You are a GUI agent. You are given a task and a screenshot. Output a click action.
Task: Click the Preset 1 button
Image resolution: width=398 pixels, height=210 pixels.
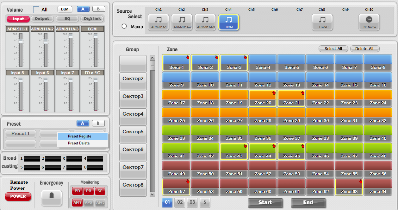(x=20, y=134)
